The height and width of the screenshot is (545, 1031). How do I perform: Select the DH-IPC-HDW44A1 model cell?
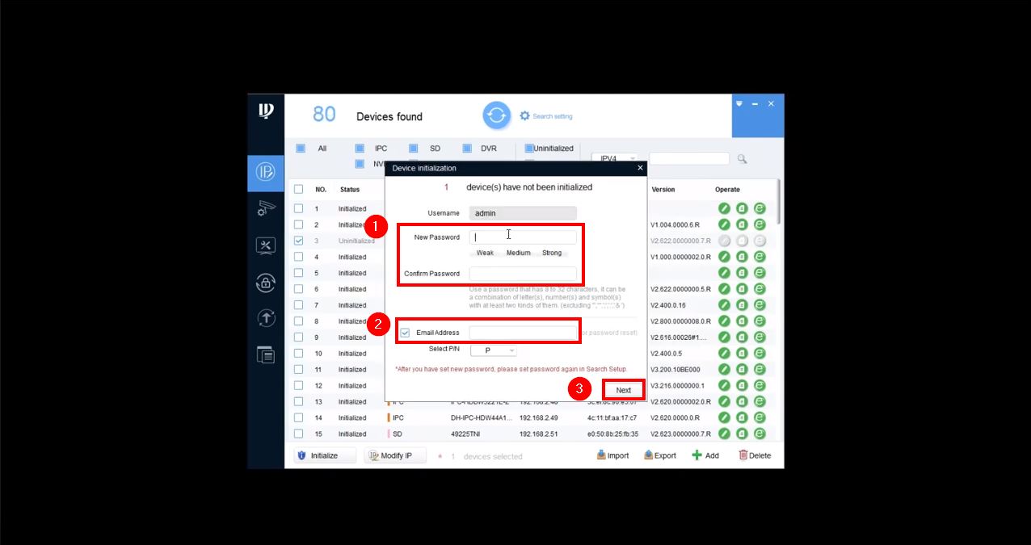pyautogui.click(x=482, y=418)
